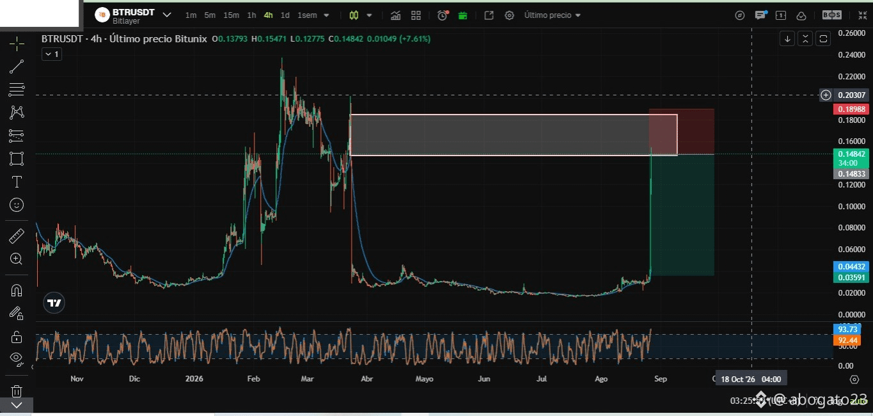The width and height of the screenshot is (873, 416).
Task: Click the maximize pane square button
Action: click(823, 38)
